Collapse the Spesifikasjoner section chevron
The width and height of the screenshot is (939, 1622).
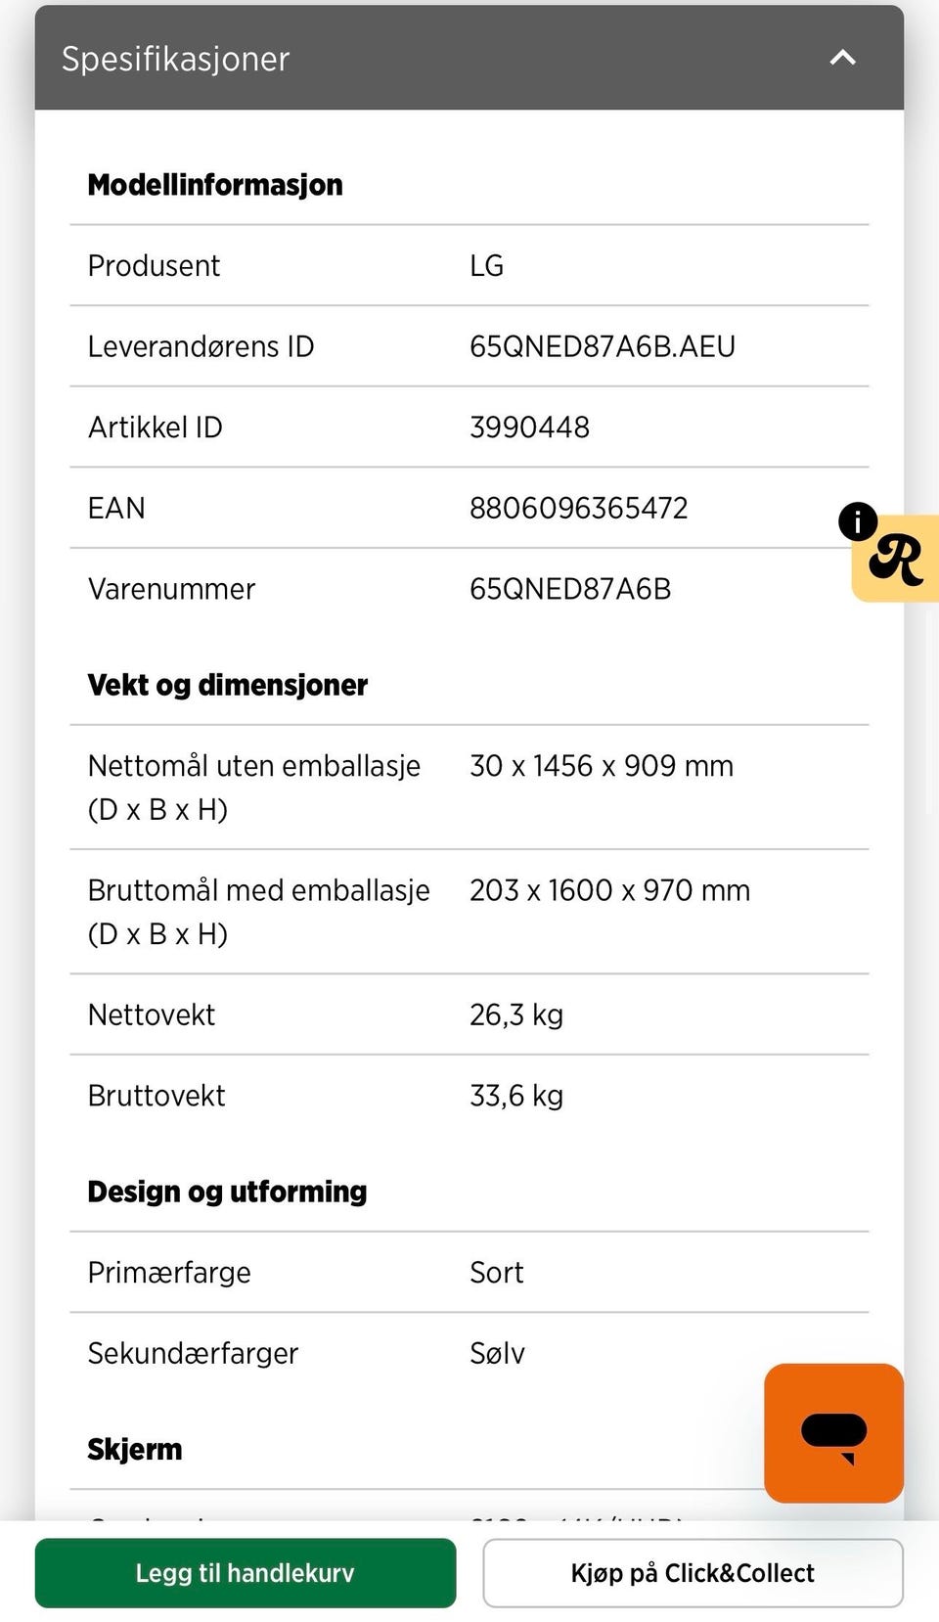[842, 58]
